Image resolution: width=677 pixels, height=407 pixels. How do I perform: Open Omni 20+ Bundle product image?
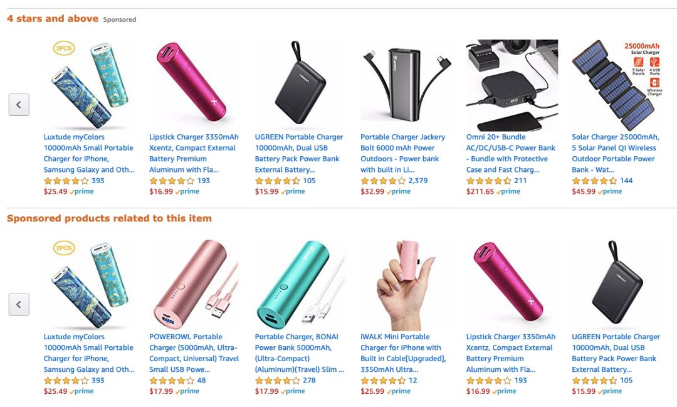coord(512,85)
